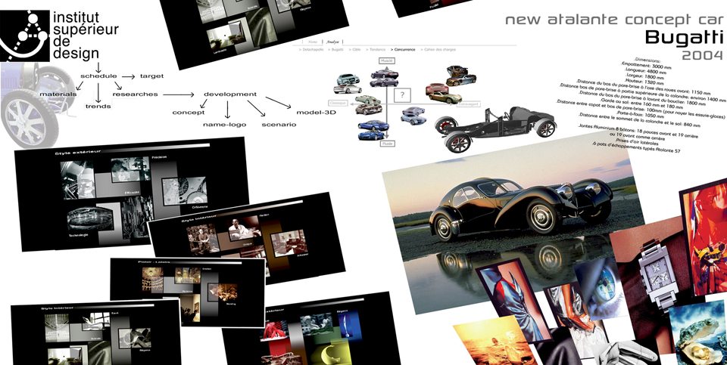Screen dimensions: 727x365
Task: Click the word schedule in the flowchart
Action: click(x=98, y=76)
